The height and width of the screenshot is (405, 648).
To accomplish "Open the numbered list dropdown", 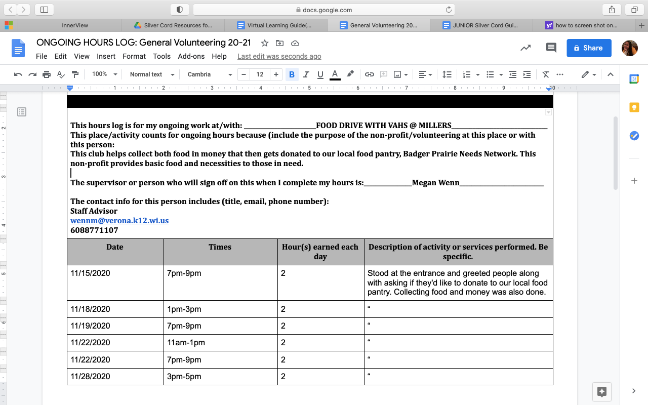I will [471, 74].
